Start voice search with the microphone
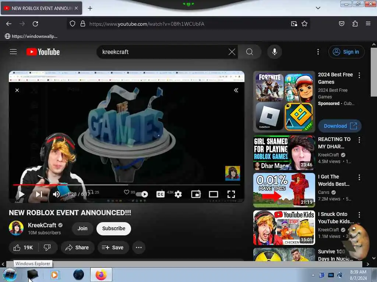377x282 pixels. (274, 52)
